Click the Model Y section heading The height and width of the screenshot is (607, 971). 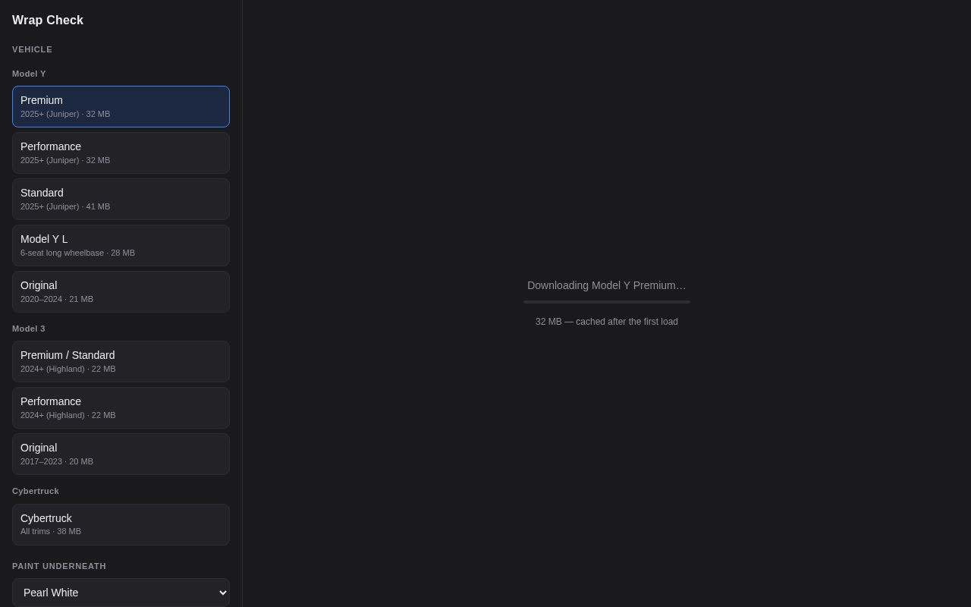(29, 74)
